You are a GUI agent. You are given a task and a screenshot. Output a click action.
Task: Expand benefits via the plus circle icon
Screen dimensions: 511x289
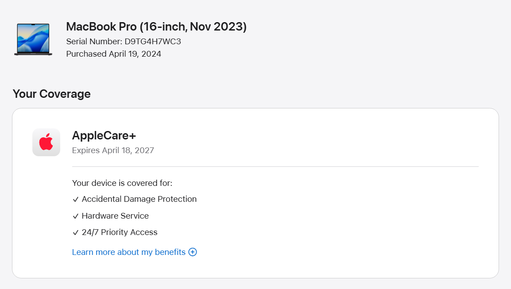point(193,252)
